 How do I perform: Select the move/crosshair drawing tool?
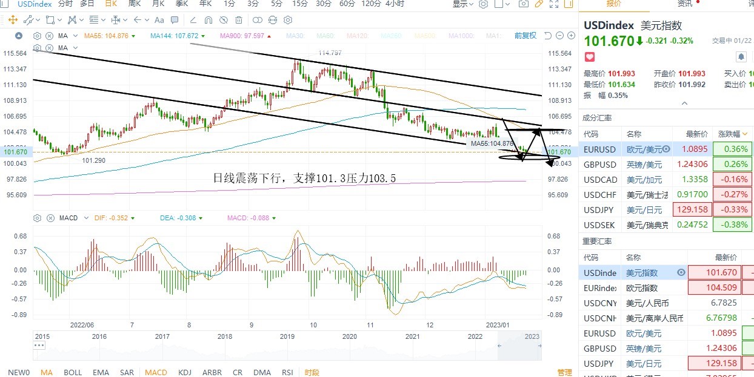click(13, 20)
